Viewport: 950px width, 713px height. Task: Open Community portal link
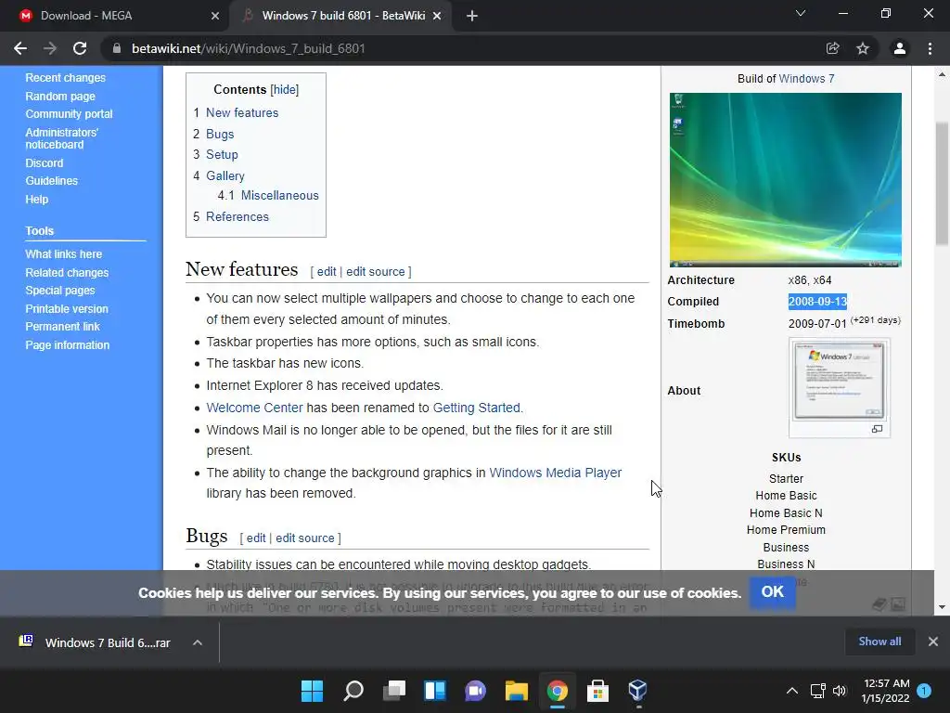69,114
